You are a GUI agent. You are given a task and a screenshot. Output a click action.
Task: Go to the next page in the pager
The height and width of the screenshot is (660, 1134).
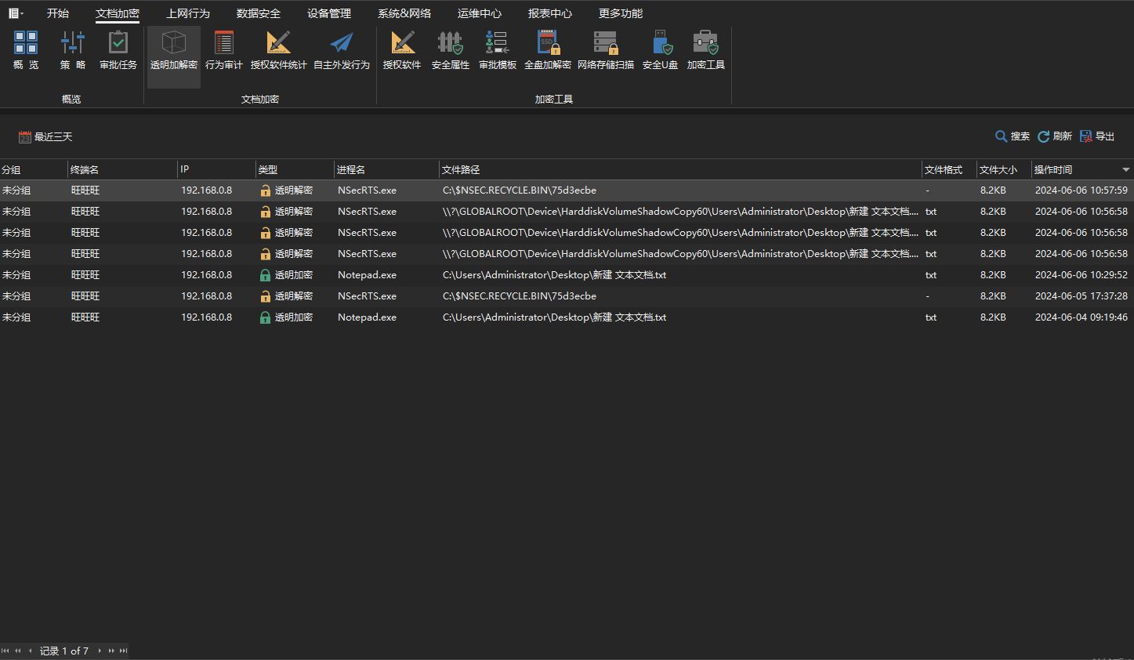pyautogui.click(x=111, y=651)
